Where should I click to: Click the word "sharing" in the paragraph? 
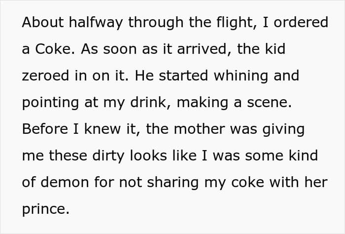(x=173, y=183)
